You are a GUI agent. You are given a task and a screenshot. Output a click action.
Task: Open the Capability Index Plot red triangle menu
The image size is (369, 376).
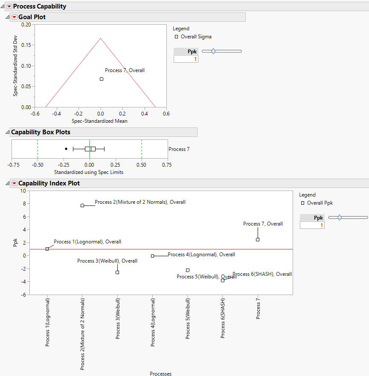14,183
